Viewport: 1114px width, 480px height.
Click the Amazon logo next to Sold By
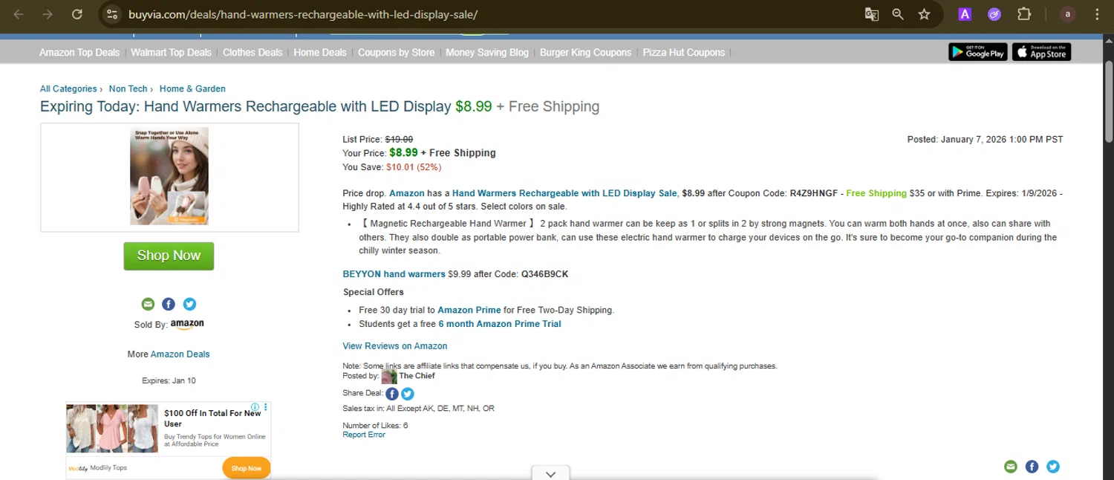[x=187, y=325]
